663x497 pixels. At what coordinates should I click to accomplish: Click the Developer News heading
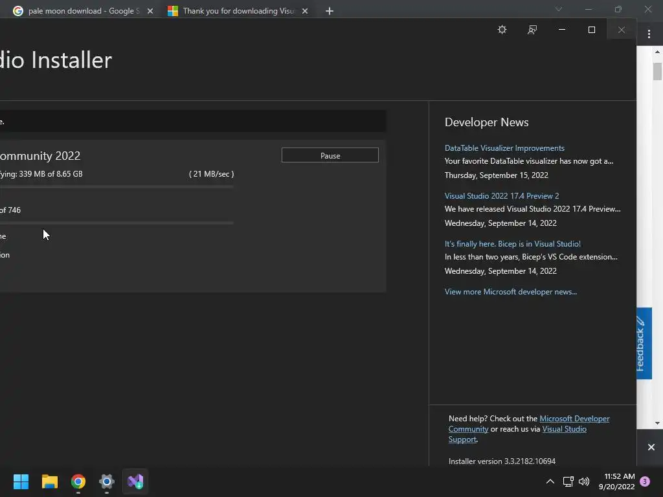pyautogui.click(x=486, y=122)
